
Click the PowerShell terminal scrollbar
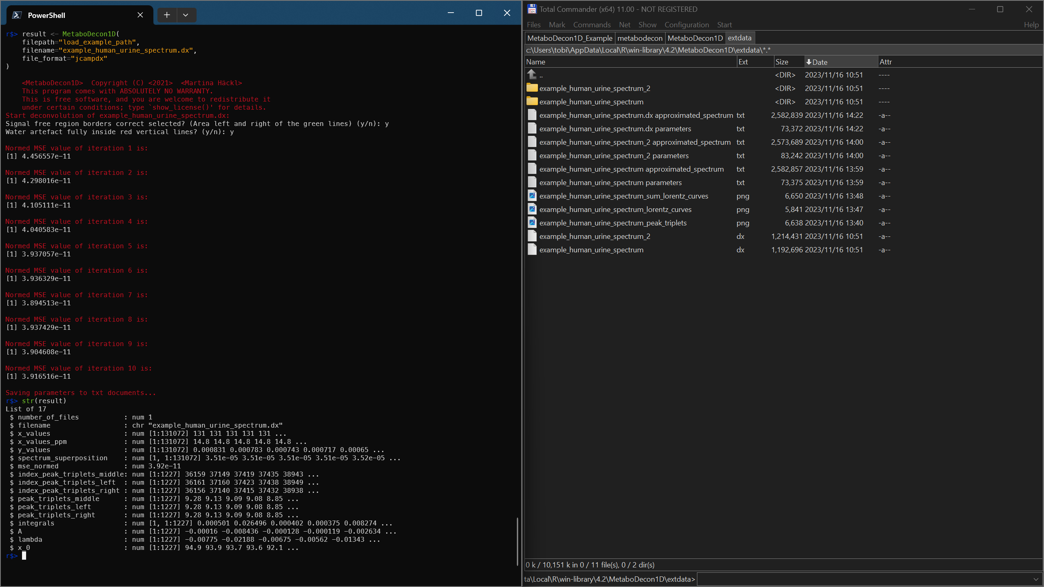pos(518,541)
